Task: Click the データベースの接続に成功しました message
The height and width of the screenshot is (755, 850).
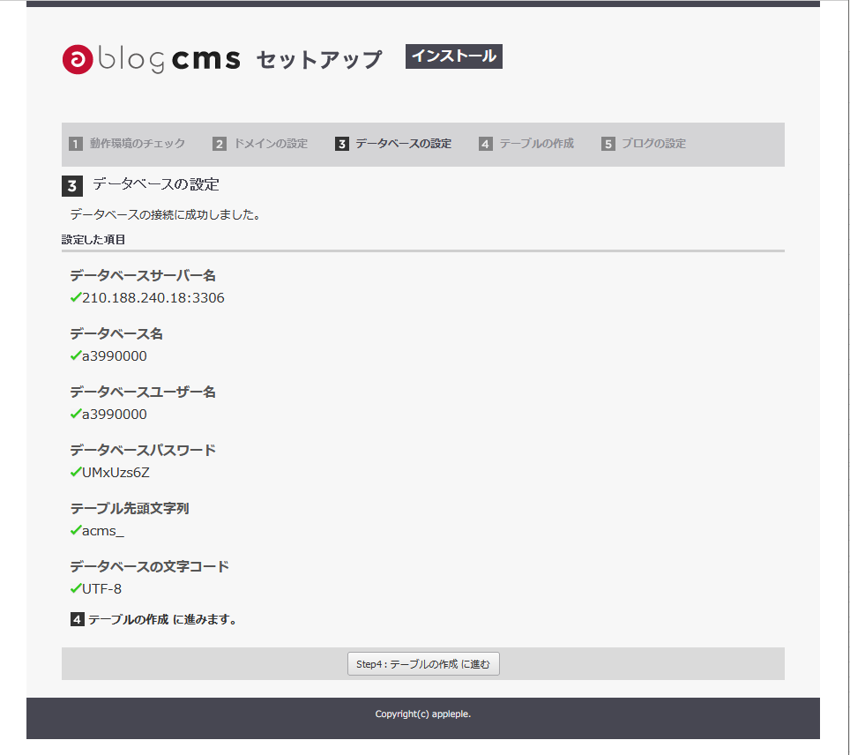Action: point(165,214)
